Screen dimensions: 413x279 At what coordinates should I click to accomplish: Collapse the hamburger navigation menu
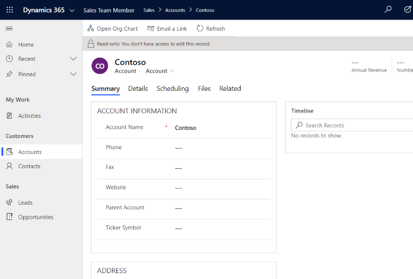9,28
